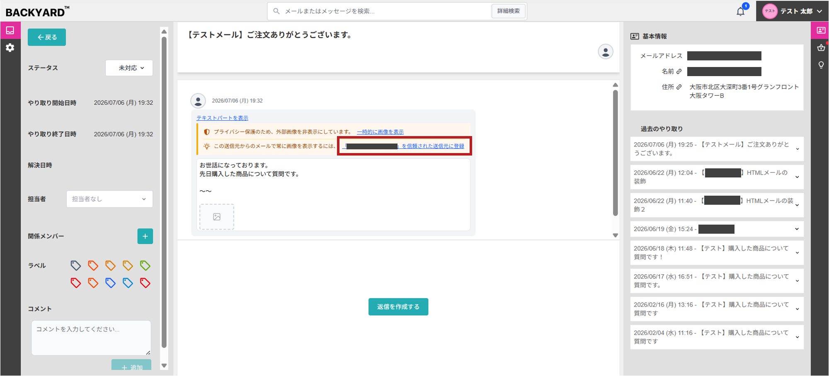829x376 pixels.
Task: Click the 返信を作成する button
Action: (398, 307)
